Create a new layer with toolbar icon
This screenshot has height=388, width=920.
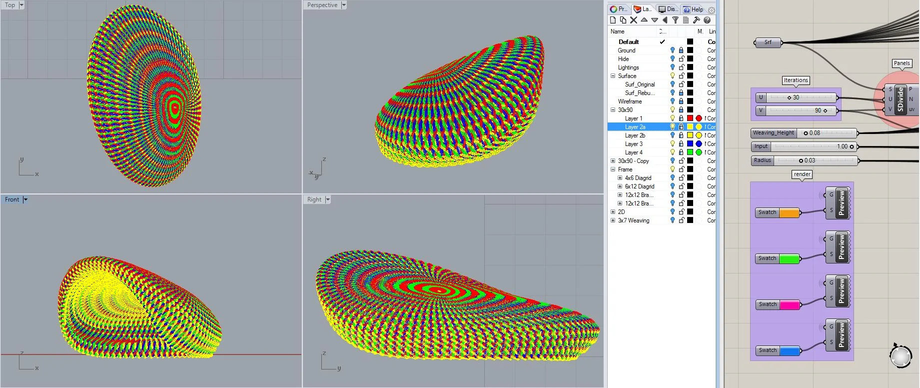click(x=613, y=20)
